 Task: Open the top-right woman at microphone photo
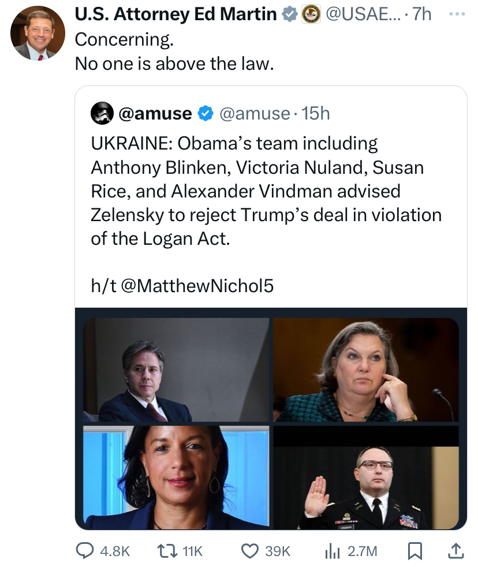pyautogui.click(x=366, y=370)
